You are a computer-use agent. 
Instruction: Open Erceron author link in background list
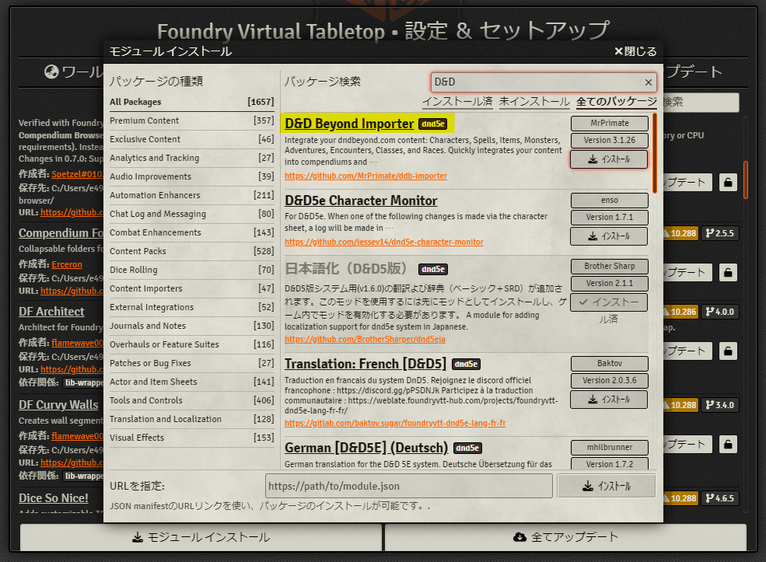67,264
